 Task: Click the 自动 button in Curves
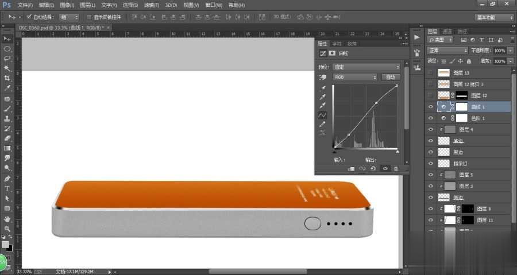pos(391,77)
